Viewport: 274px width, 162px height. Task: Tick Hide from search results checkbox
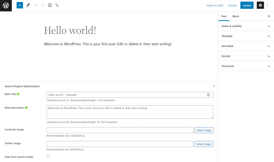click(x=48, y=156)
